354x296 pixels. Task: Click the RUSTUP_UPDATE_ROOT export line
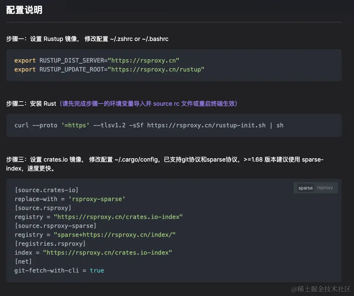coord(109,70)
